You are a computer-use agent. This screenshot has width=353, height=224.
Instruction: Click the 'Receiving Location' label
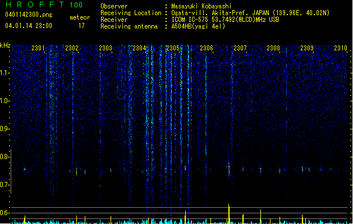pyautogui.click(x=131, y=13)
